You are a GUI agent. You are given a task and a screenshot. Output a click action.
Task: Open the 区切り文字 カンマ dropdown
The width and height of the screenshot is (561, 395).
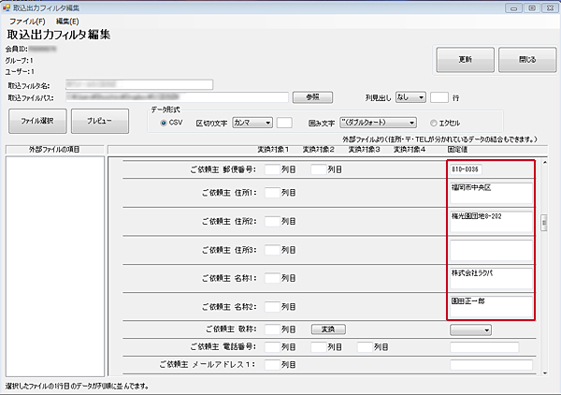(x=252, y=122)
